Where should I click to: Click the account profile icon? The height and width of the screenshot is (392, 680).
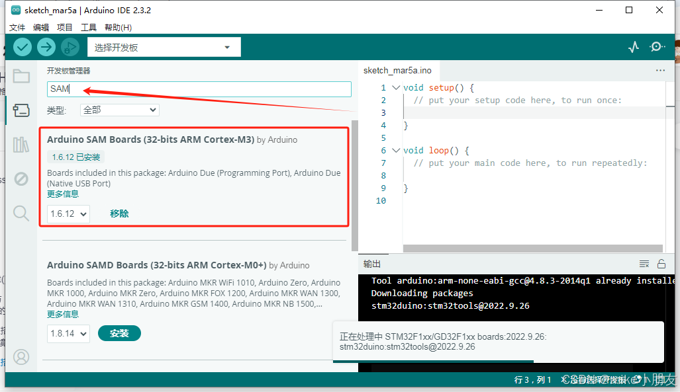(21, 357)
